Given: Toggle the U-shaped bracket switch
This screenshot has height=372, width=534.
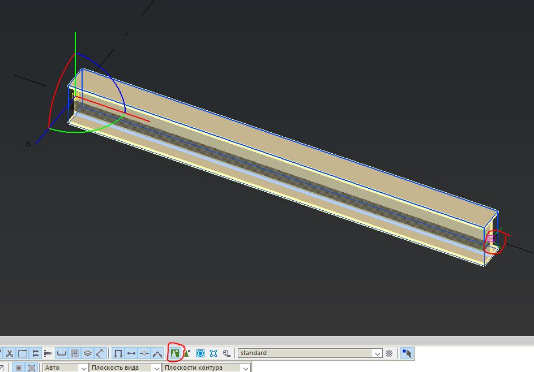Looking at the screenshot, I should pos(62,353).
